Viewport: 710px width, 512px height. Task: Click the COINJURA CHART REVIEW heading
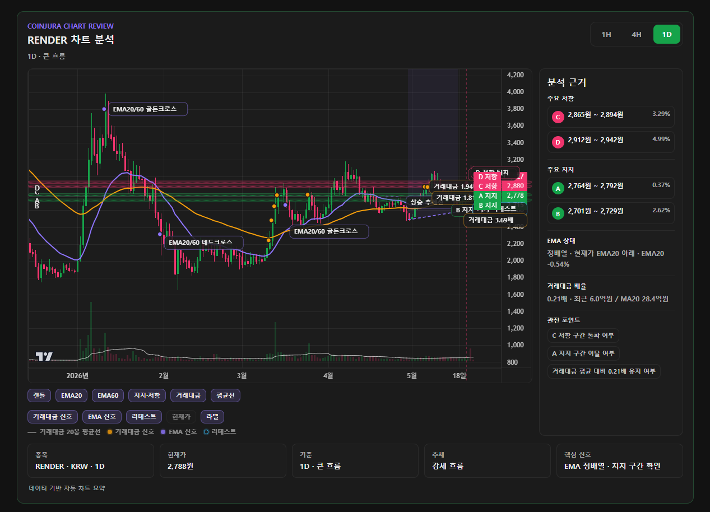(71, 26)
